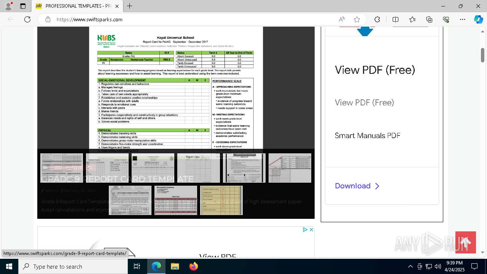Screen dimensions: 487x274
Task: Switch to Microsoft Edge in the taskbar
Action: coord(156,266)
